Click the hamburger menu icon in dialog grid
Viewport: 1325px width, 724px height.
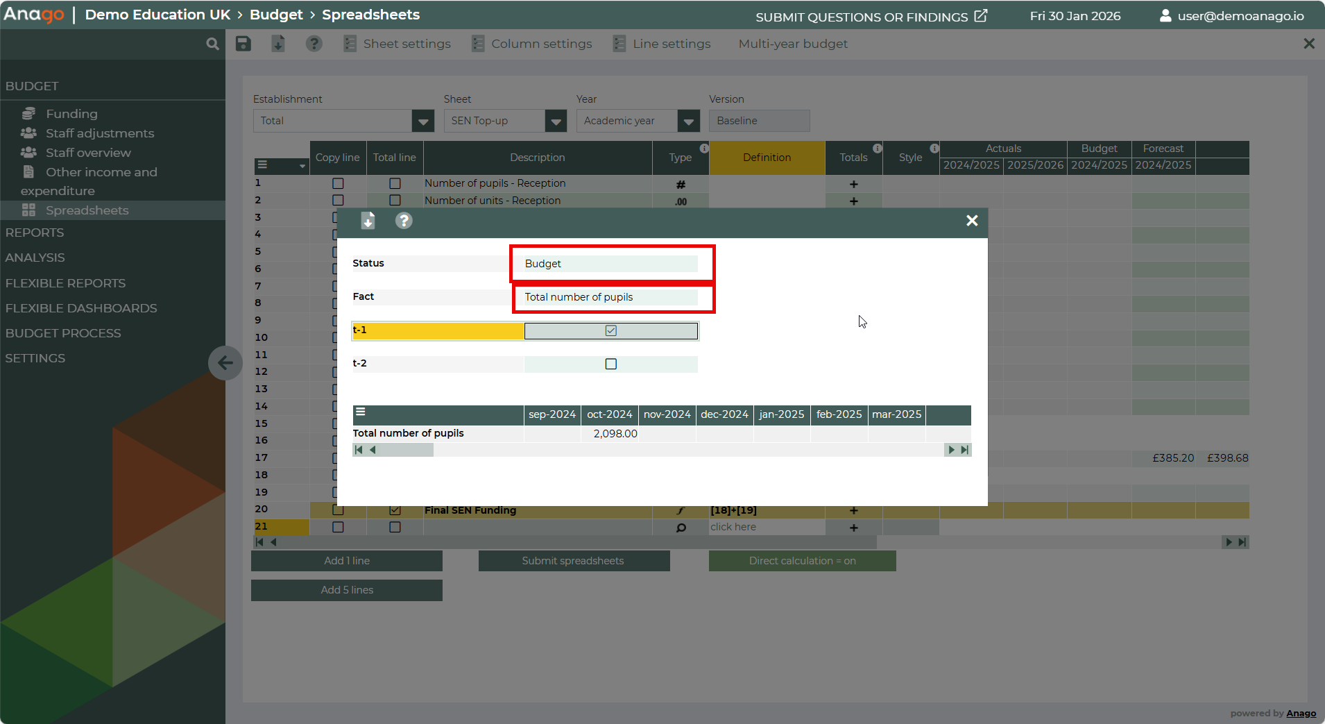(x=361, y=412)
